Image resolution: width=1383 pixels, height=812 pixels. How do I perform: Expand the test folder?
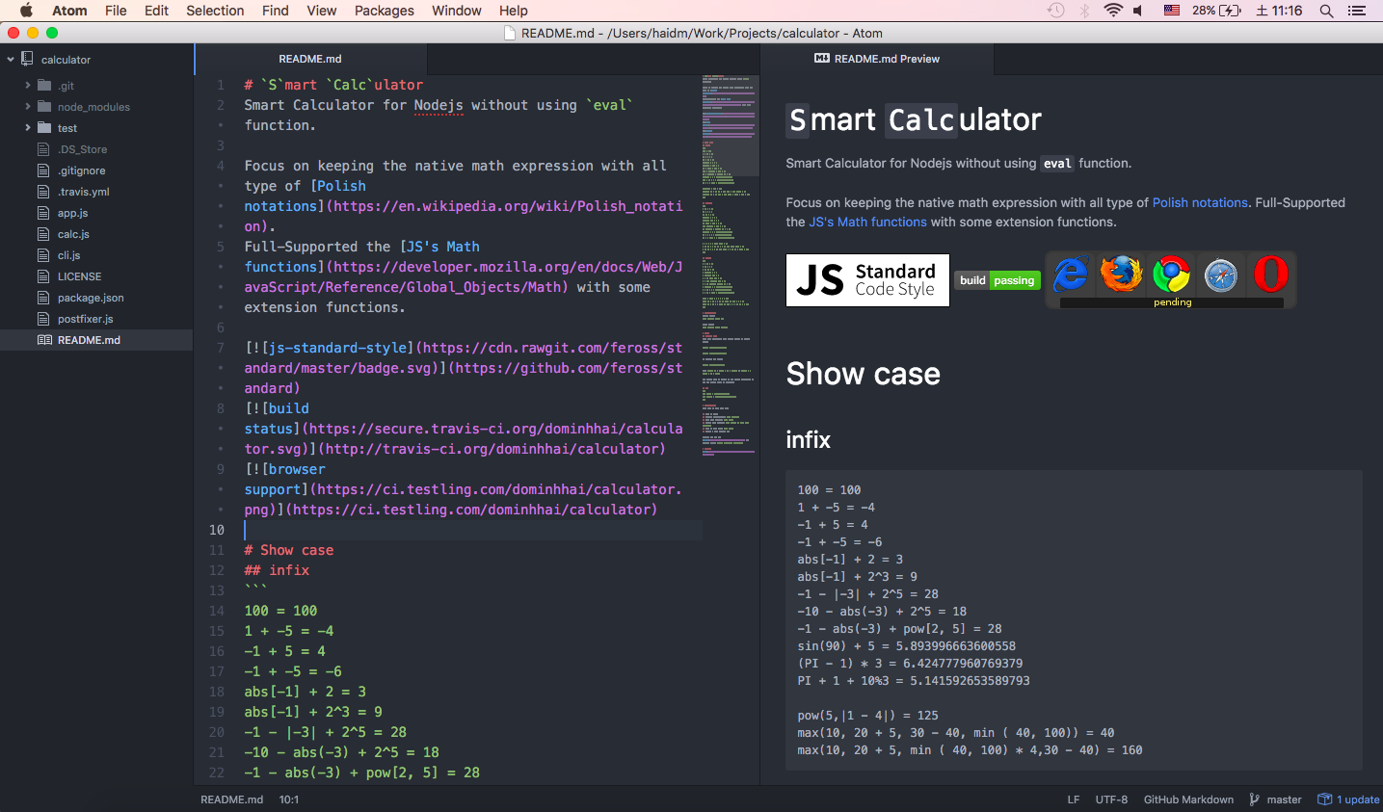point(28,127)
